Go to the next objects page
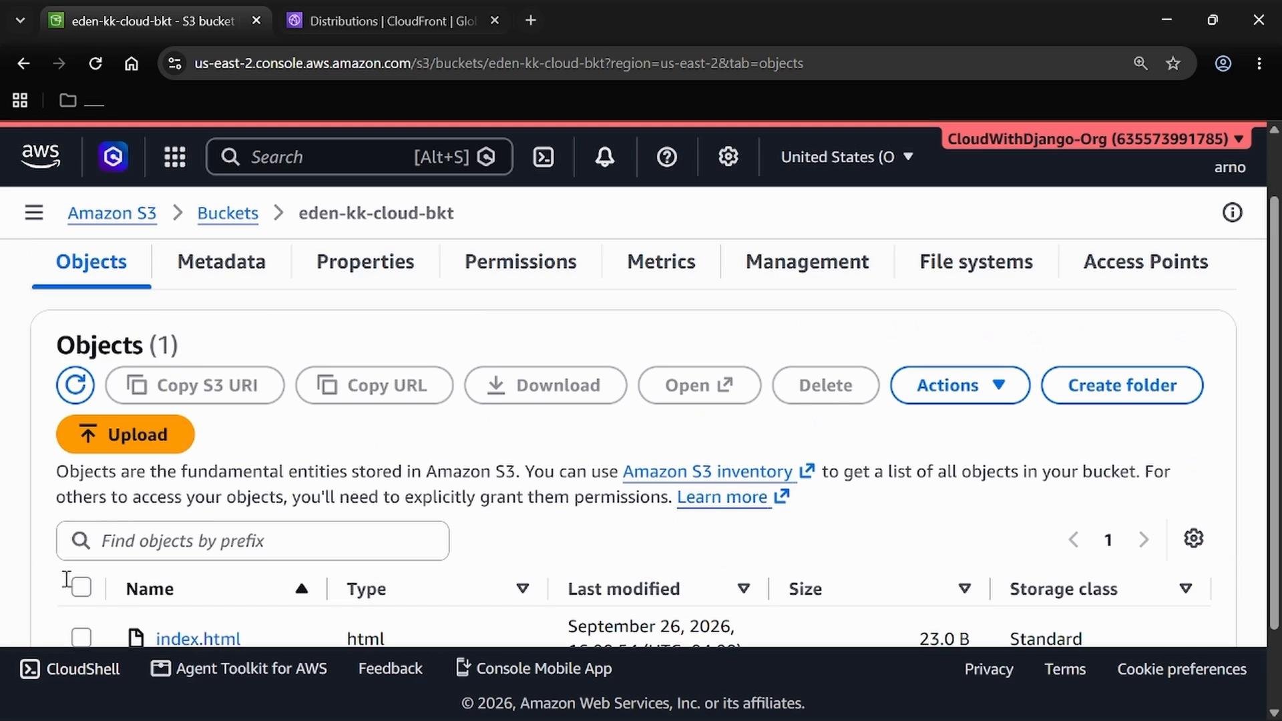Image resolution: width=1282 pixels, height=721 pixels. pos(1144,539)
